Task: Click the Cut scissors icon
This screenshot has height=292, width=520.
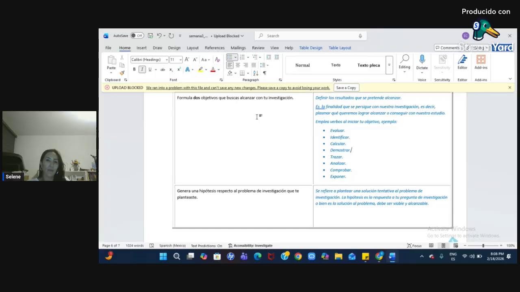Action: (122, 58)
